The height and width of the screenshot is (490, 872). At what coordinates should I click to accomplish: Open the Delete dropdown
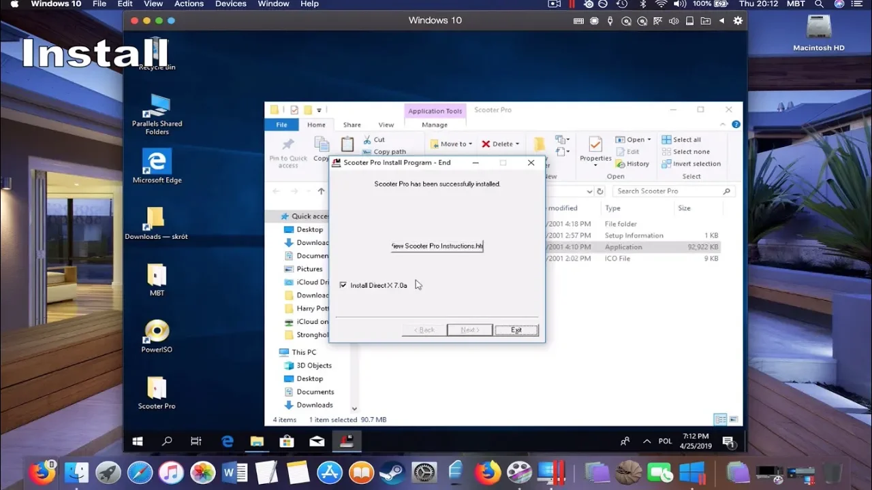pos(501,144)
